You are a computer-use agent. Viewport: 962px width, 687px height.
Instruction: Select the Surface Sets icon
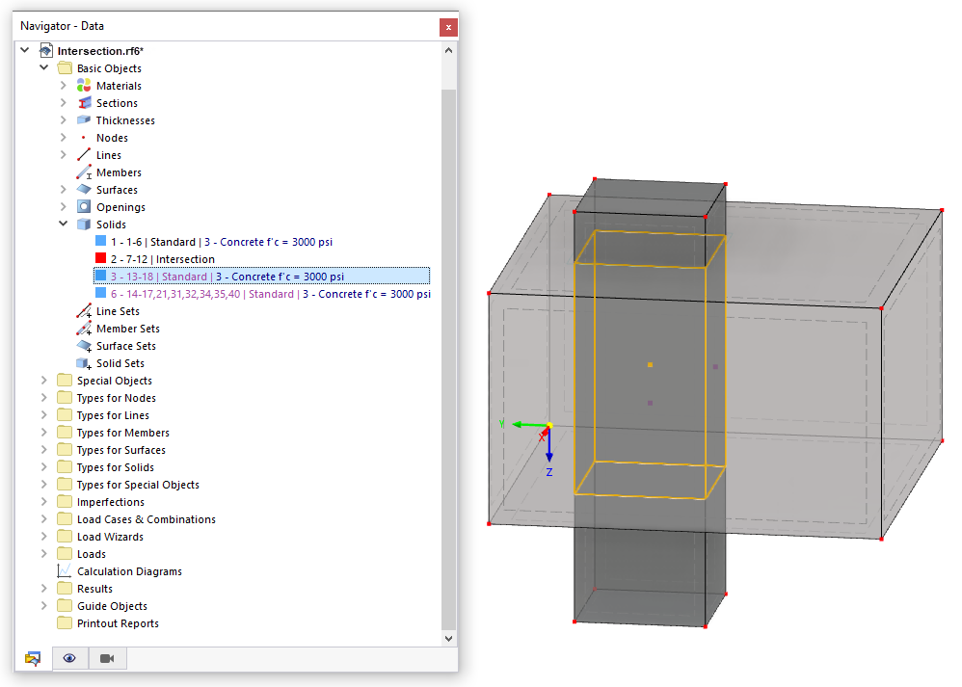84,345
